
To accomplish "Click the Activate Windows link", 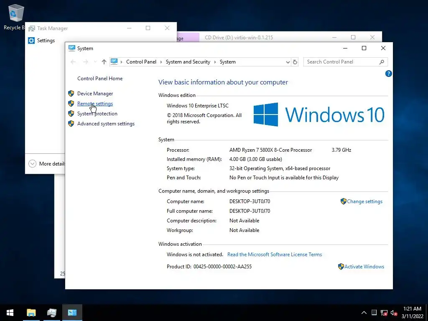I will click(364, 267).
